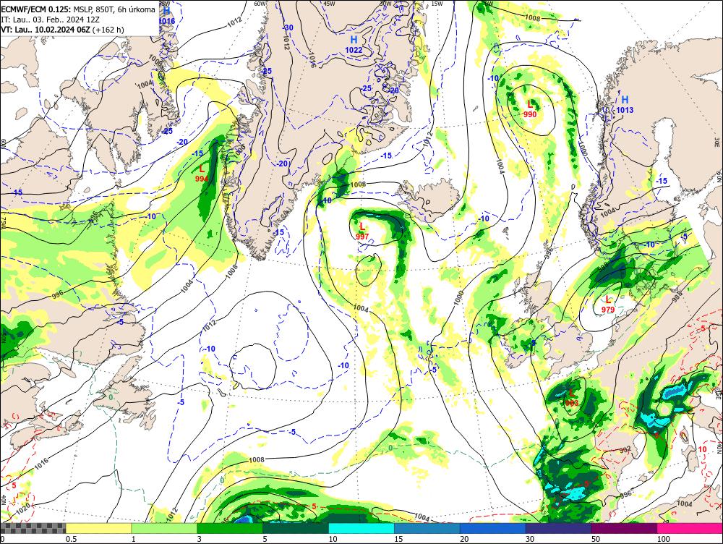Click the low pressure label 'L 983'
723x544 pixels.
coord(572,398)
